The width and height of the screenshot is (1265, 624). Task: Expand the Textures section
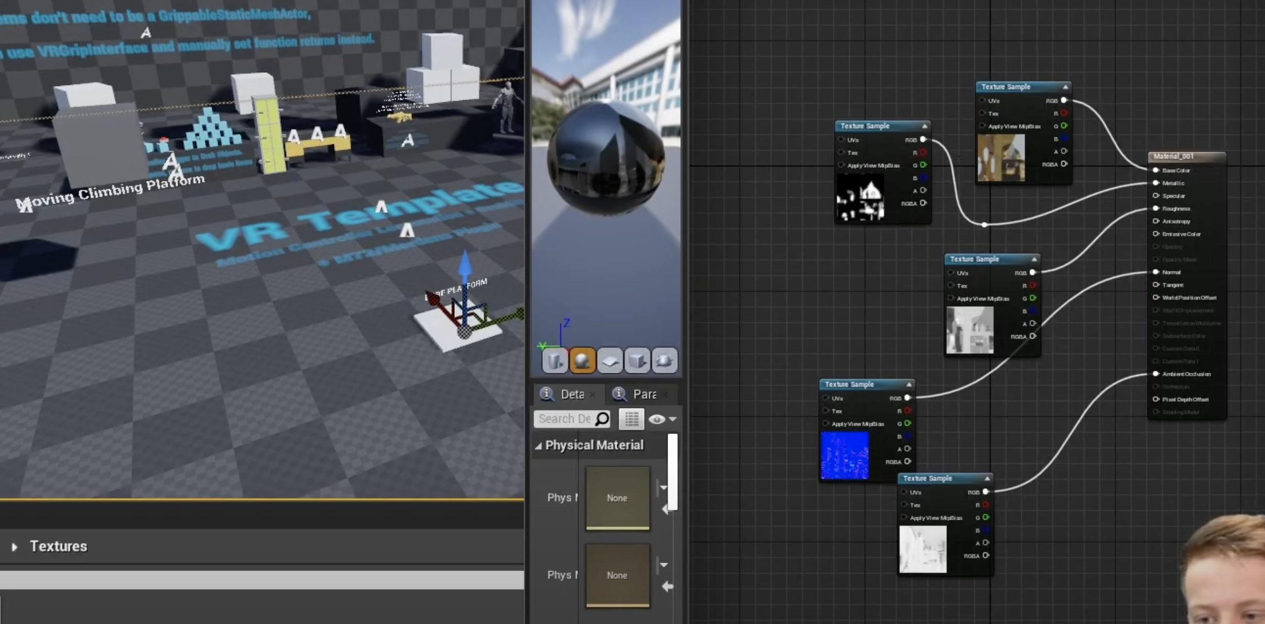(15, 547)
